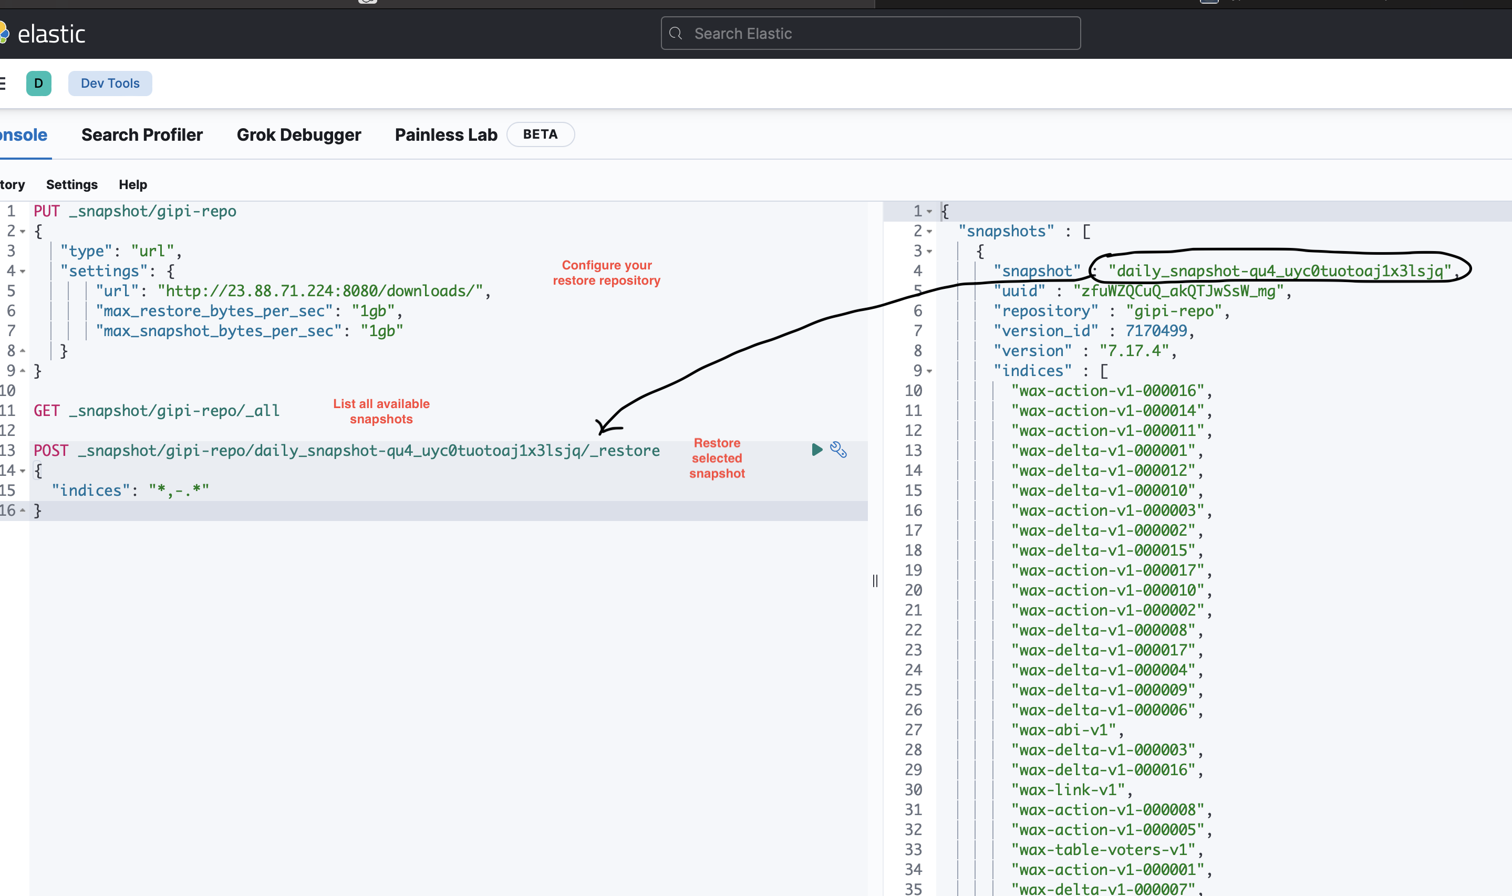
Task: Click the repository value gipi-repo in response
Action: pyautogui.click(x=1174, y=311)
